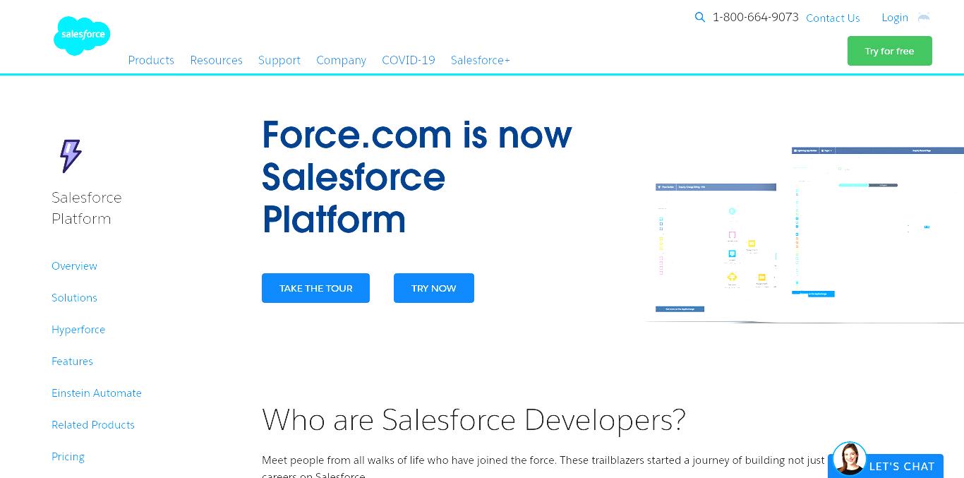Click the Salesforce Platform lightning bolt icon
The width and height of the screenshot is (964, 478).
(71, 156)
